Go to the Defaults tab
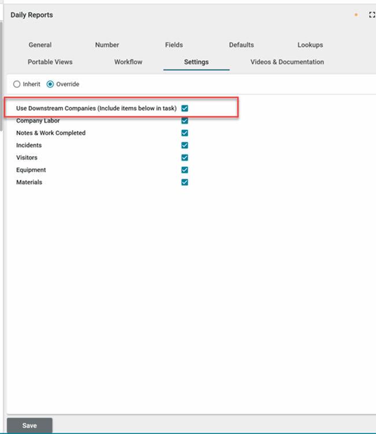This screenshot has width=376, height=434. pos(241,45)
